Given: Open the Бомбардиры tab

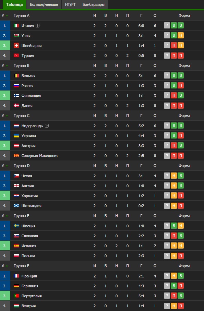Looking at the screenshot, I should tap(93, 4).
